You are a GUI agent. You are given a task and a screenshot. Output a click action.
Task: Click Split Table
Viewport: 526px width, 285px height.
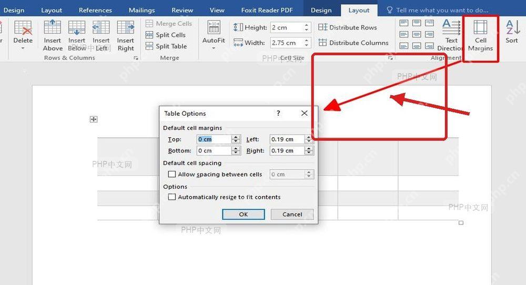[166, 46]
